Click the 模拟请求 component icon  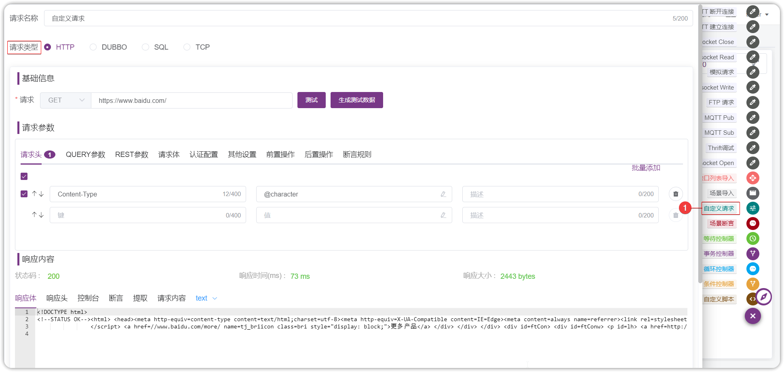pyautogui.click(x=752, y=72)
